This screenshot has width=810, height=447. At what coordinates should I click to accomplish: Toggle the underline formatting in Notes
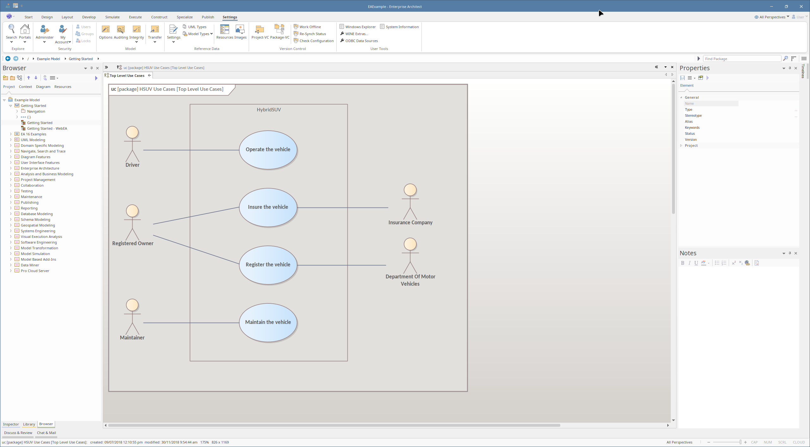pyautogui.click(x=696, y=263)
